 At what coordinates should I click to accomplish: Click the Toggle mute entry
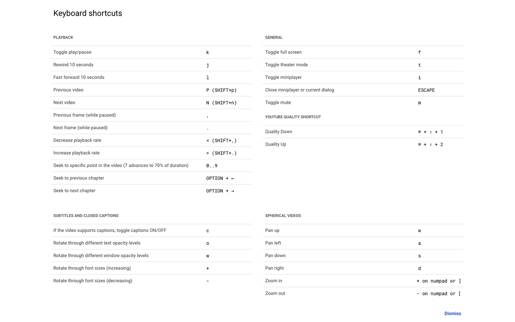coord(363,103)
